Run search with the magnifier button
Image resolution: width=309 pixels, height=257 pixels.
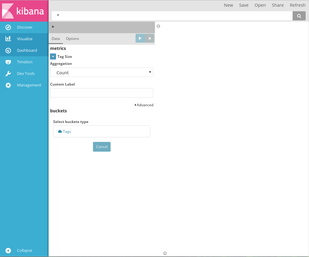pyautogui.click(x=299, y=16)
